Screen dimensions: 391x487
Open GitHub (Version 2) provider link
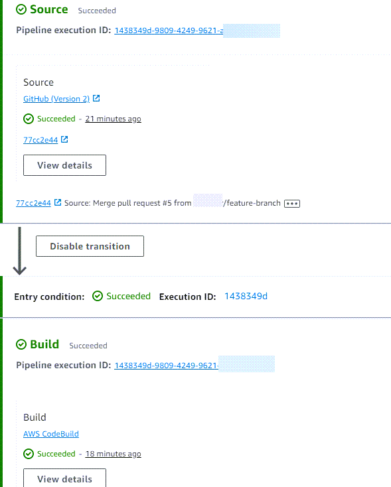56,99
